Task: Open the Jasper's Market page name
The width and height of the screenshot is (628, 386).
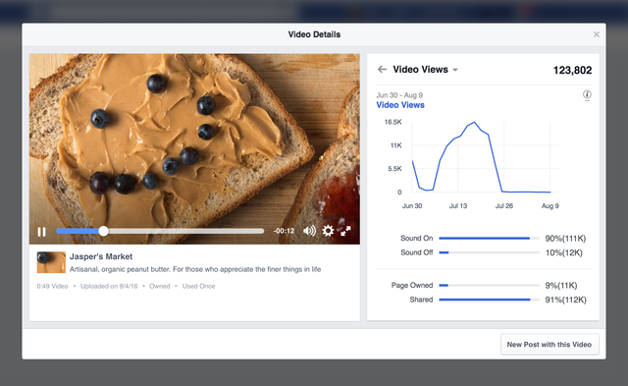Action: [101, 256]
